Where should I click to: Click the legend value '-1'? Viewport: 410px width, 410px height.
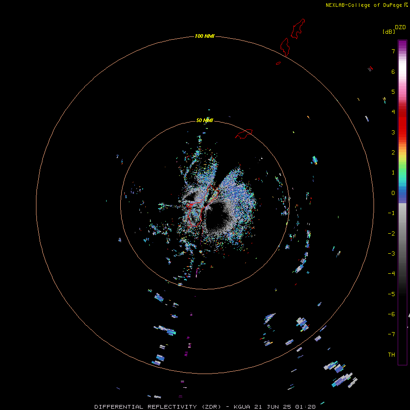click(391, 213)
